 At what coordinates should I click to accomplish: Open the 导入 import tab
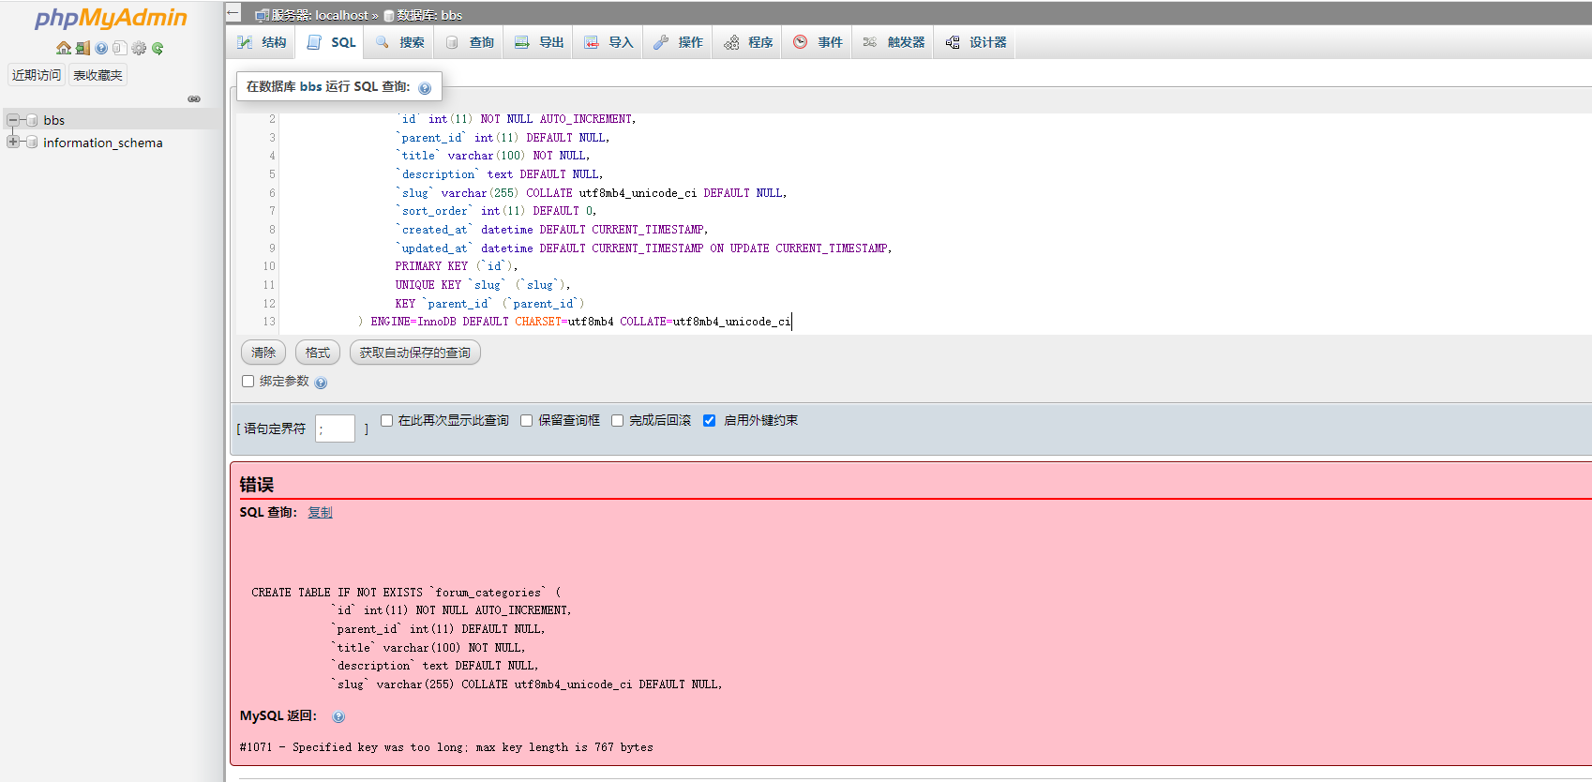(x=608, y=42)
